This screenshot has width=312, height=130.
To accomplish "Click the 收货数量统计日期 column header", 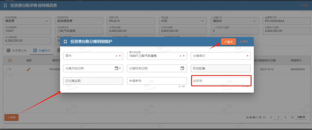I will pos(265,60).
